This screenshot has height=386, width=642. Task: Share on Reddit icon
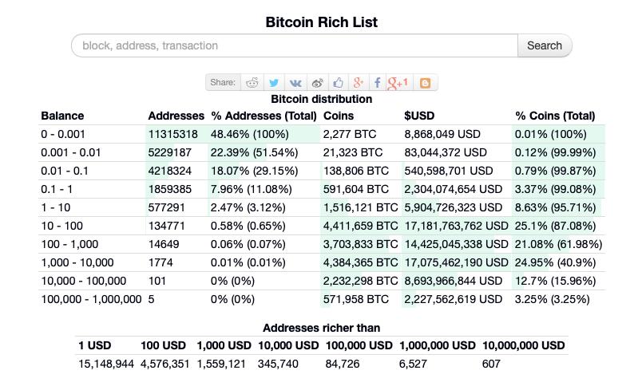pos(252,83)
